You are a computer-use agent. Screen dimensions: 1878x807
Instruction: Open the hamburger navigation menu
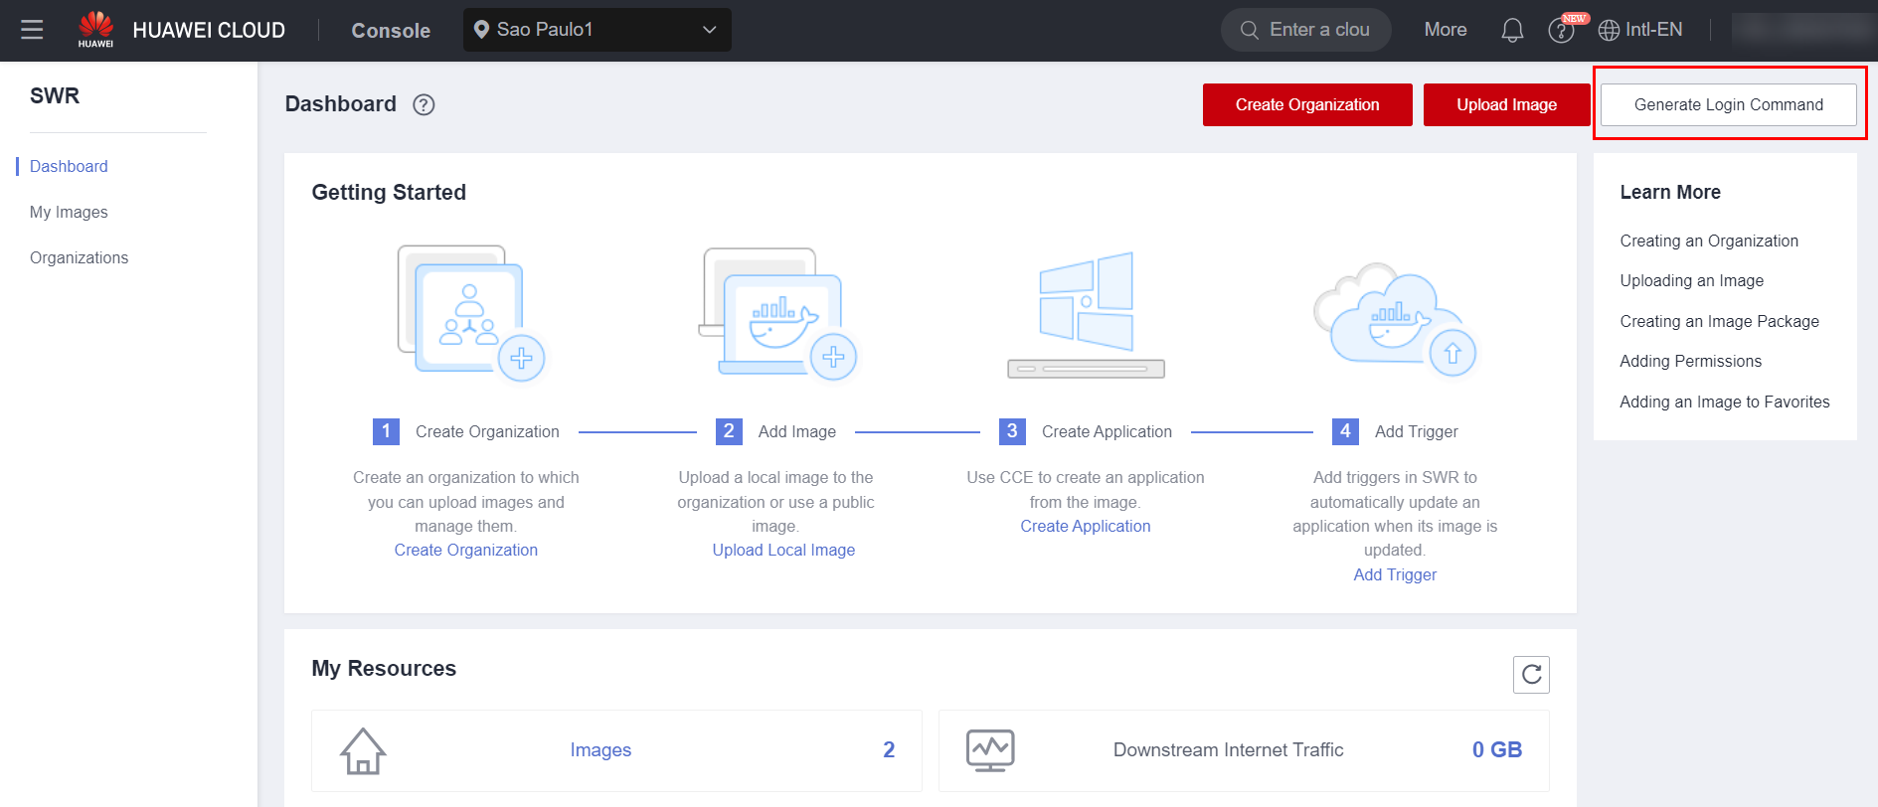coord(32,30)
